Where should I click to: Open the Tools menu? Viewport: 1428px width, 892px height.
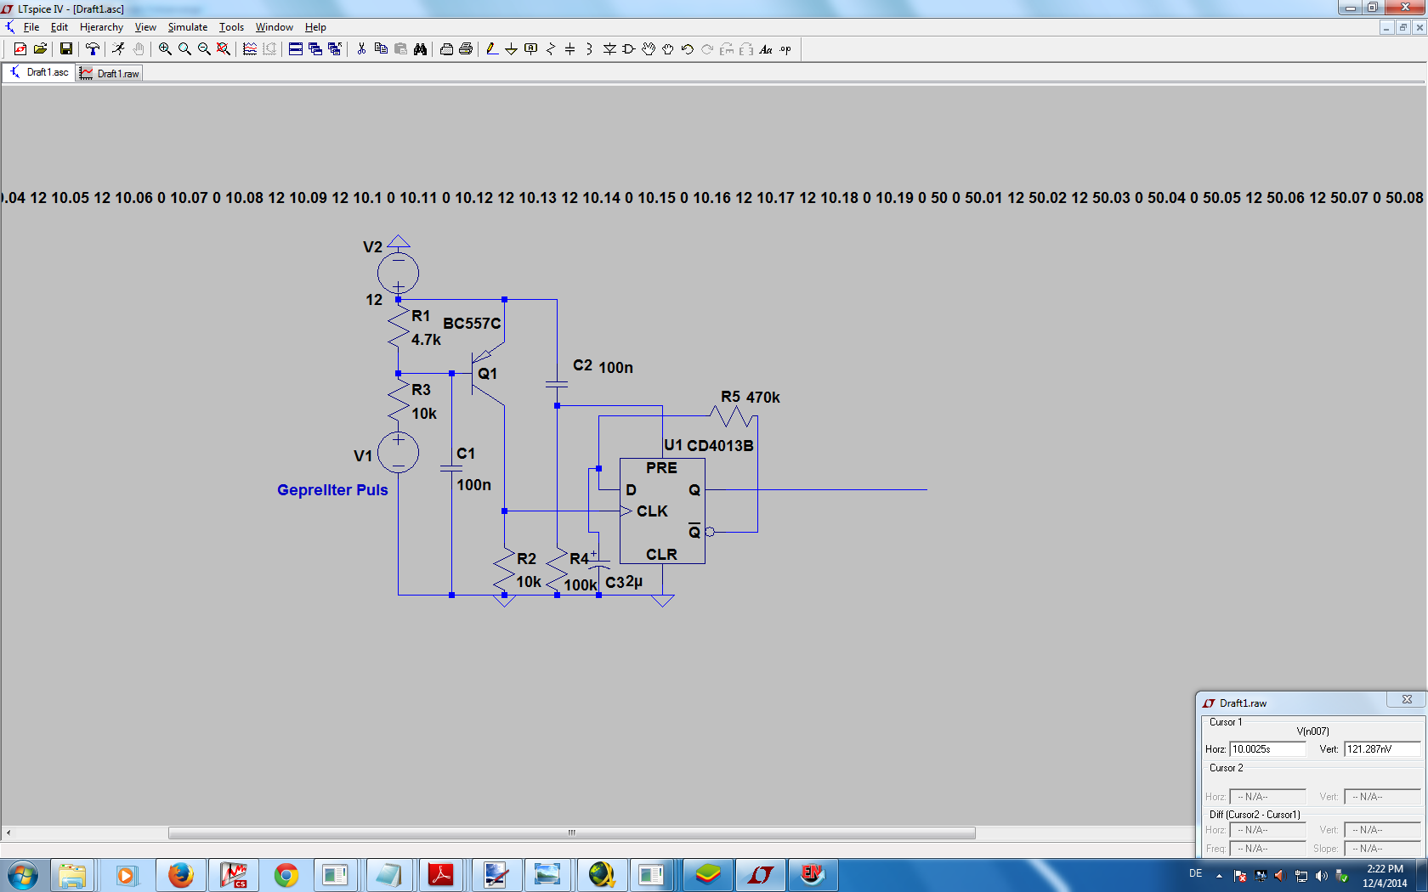coord(231,27)
